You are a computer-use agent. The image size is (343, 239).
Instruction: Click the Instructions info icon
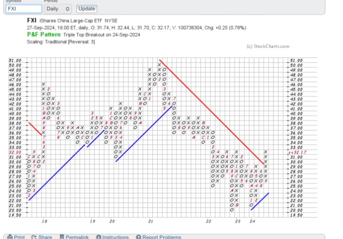point(98,237)
